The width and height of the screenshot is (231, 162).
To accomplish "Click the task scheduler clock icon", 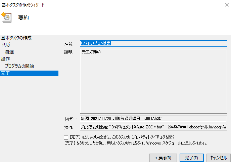I will 7,17.
